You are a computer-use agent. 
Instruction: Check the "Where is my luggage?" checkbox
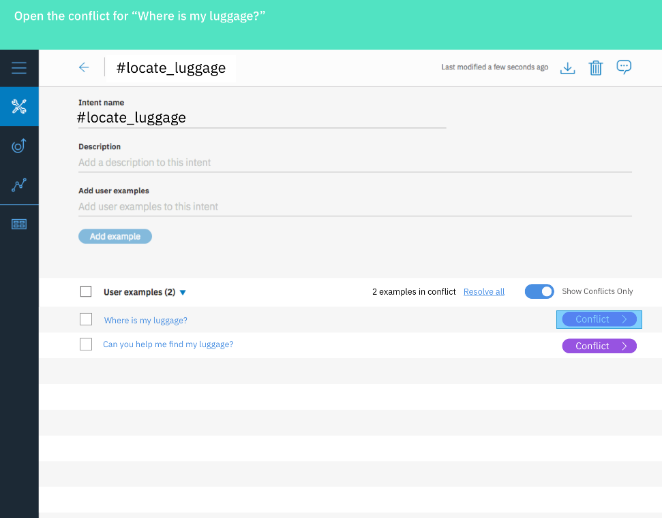click(86, 319)
